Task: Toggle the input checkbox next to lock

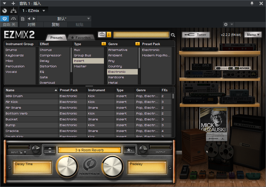Action: click(x=25, y=152)
